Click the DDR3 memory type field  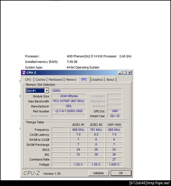87,91
